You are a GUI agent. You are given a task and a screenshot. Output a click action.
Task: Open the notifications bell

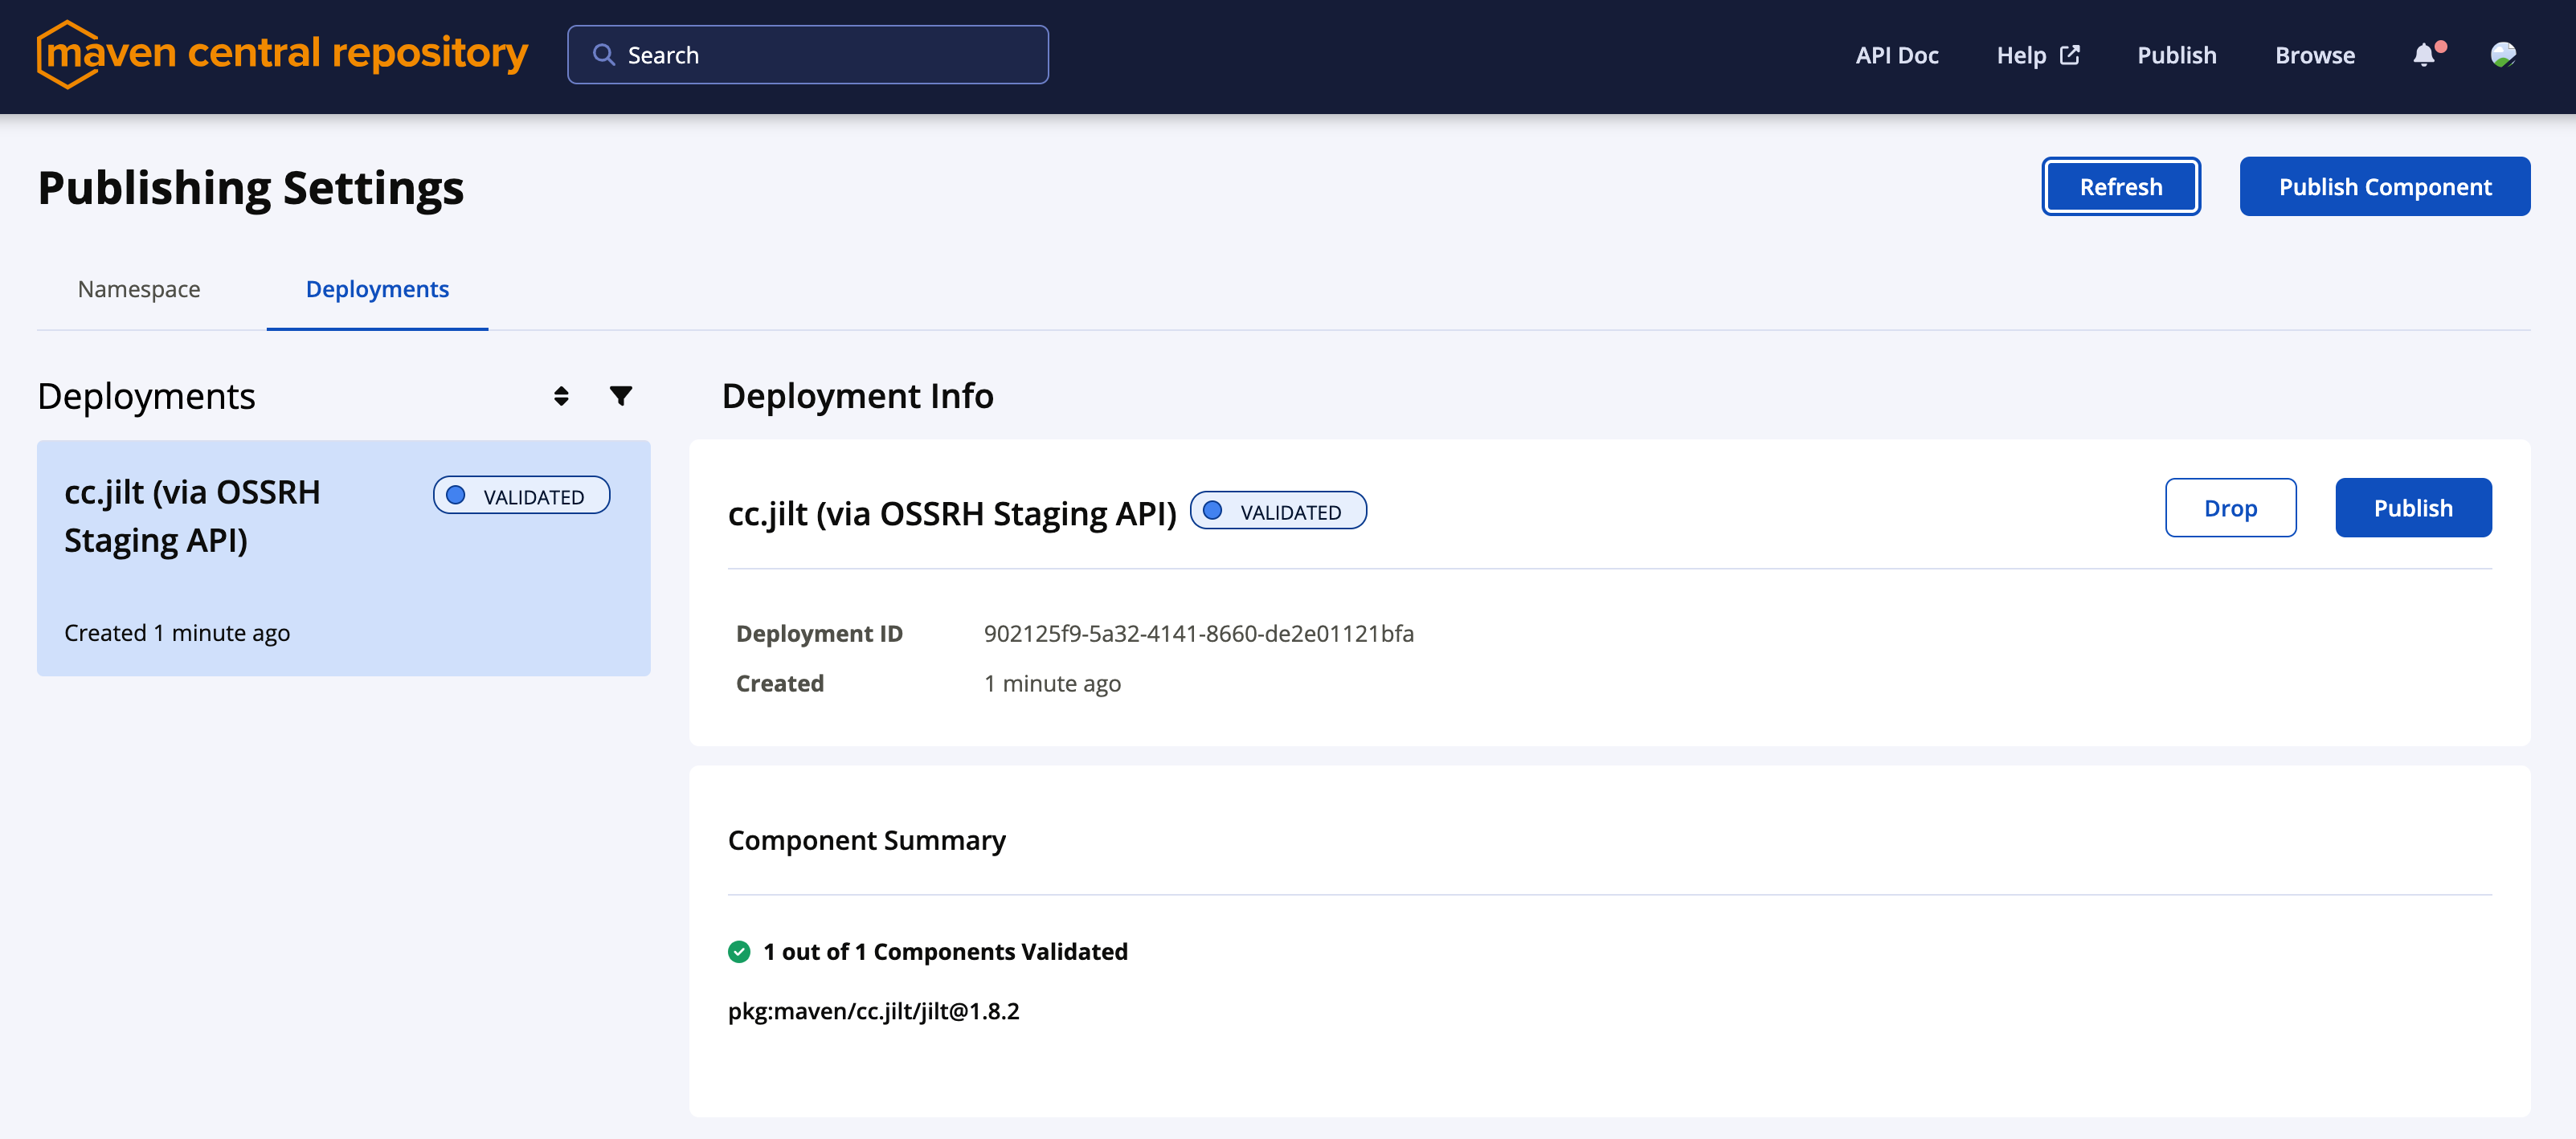2424,55
